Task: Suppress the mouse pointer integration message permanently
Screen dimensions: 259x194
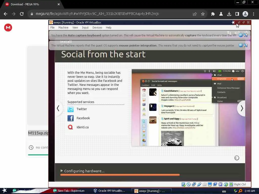Action: [x=246, y=45]
